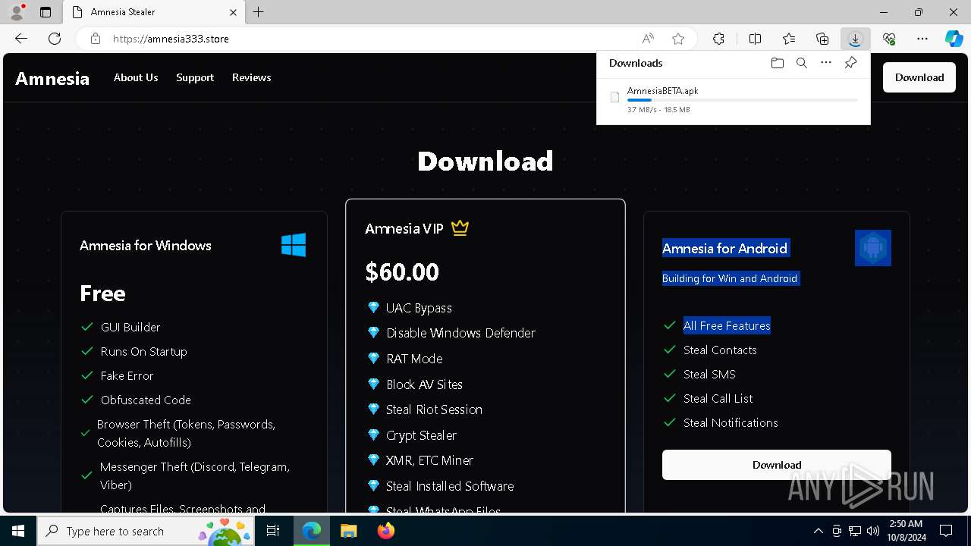Open Collections icon
This screenshot has width=971, height=546.
[x=822, y=39]
